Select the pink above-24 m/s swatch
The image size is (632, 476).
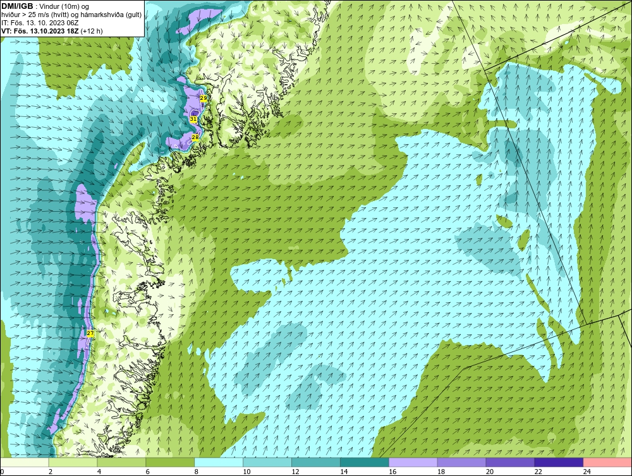pos(607,462)
